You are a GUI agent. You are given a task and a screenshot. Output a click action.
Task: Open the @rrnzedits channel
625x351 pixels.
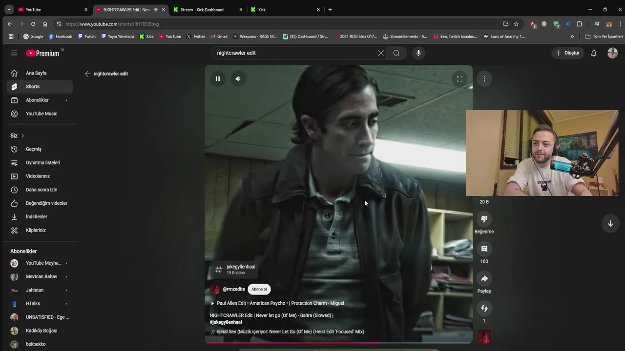[233, 289]
